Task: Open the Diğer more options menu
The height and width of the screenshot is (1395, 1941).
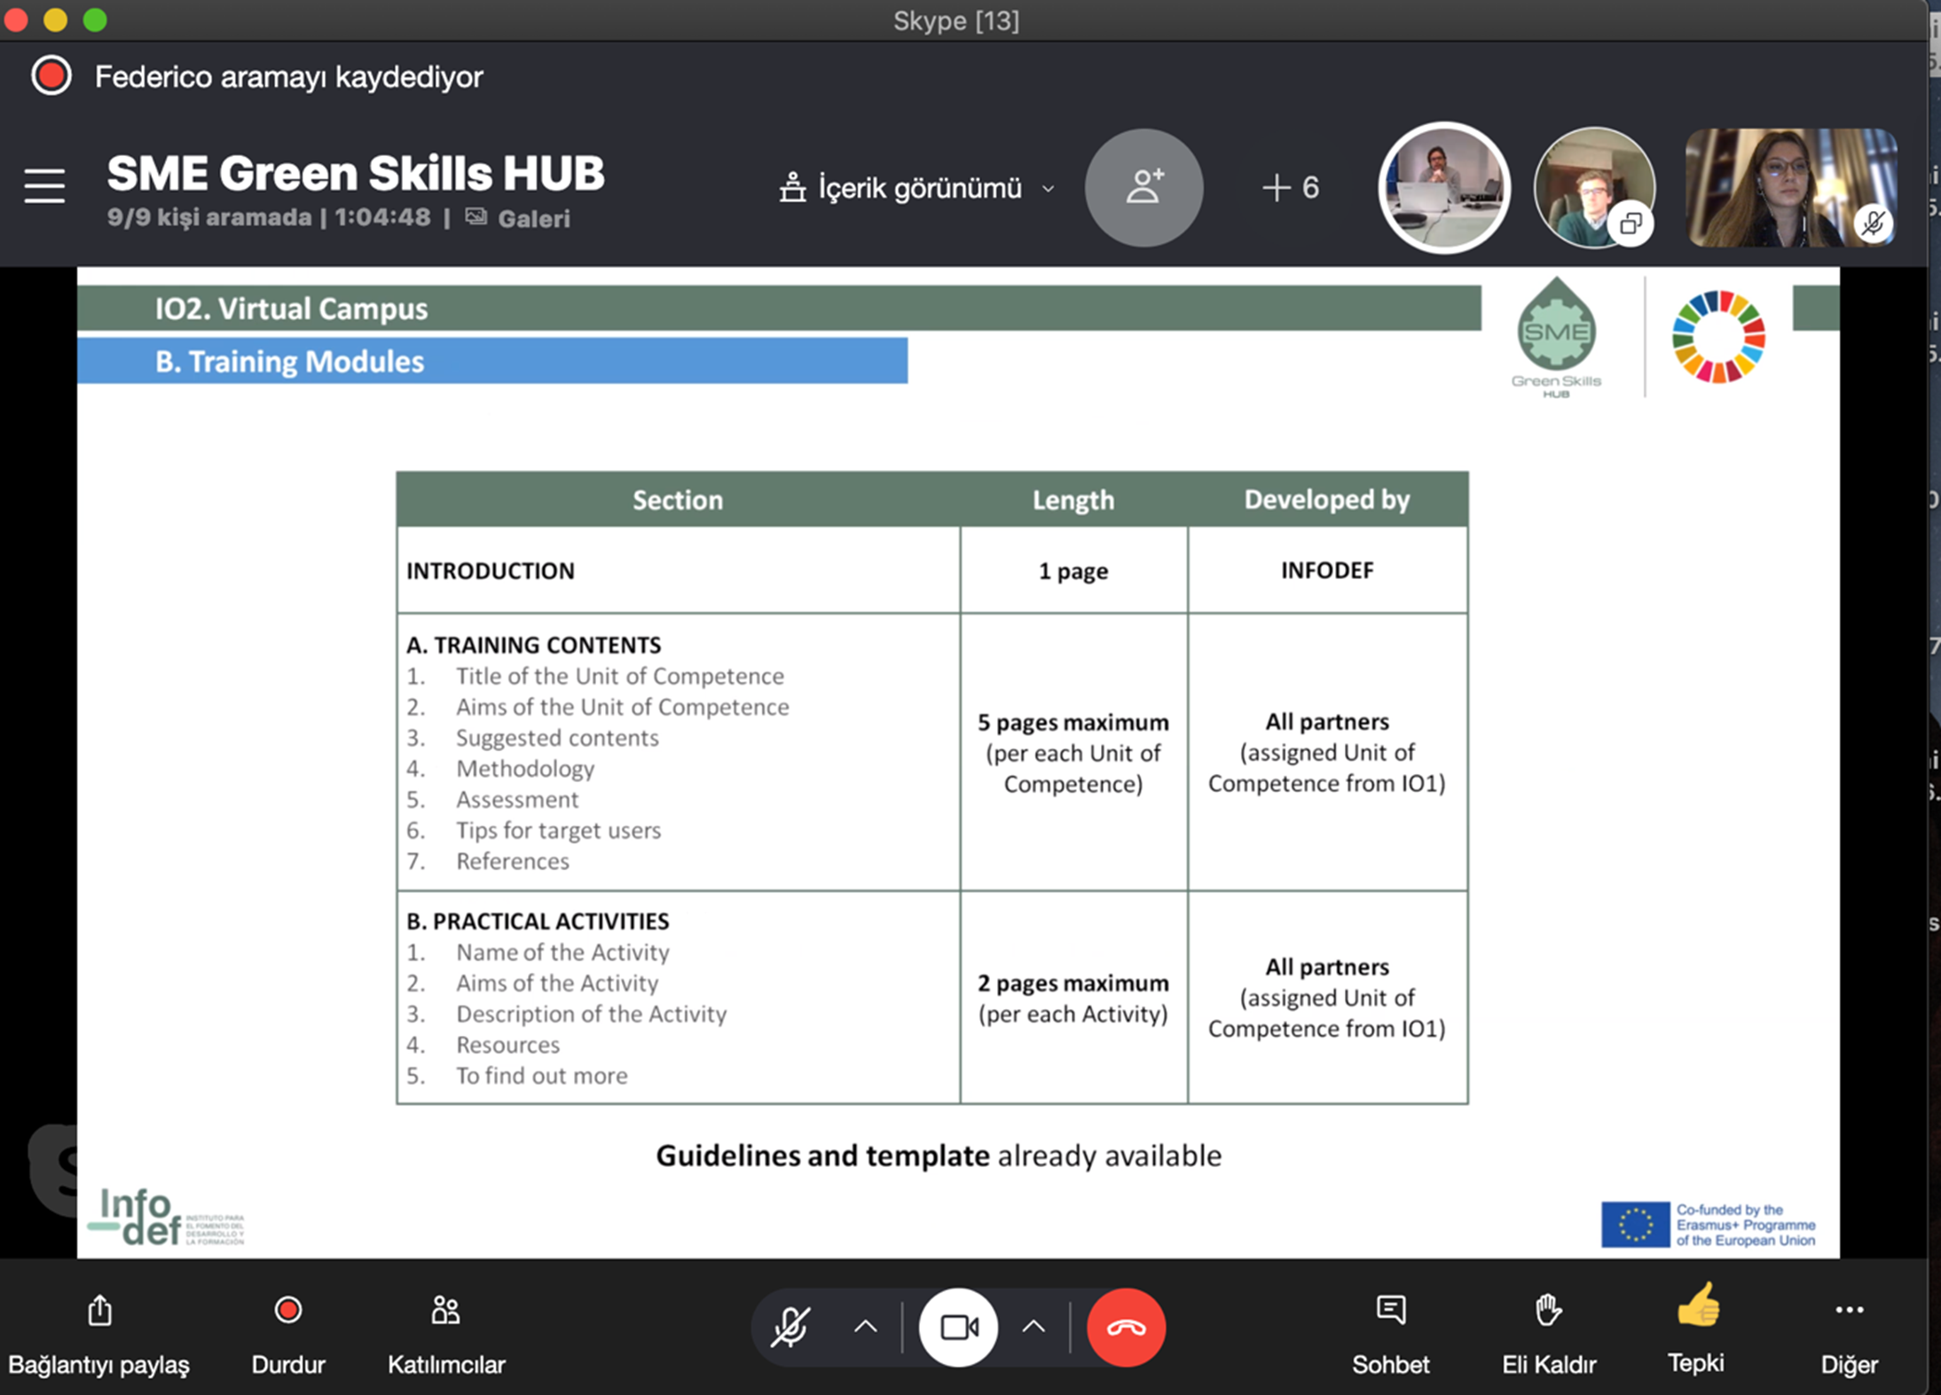Action: 1849,1311
